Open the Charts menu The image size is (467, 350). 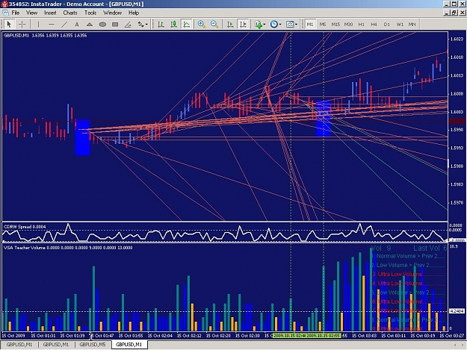click(70, 13)
